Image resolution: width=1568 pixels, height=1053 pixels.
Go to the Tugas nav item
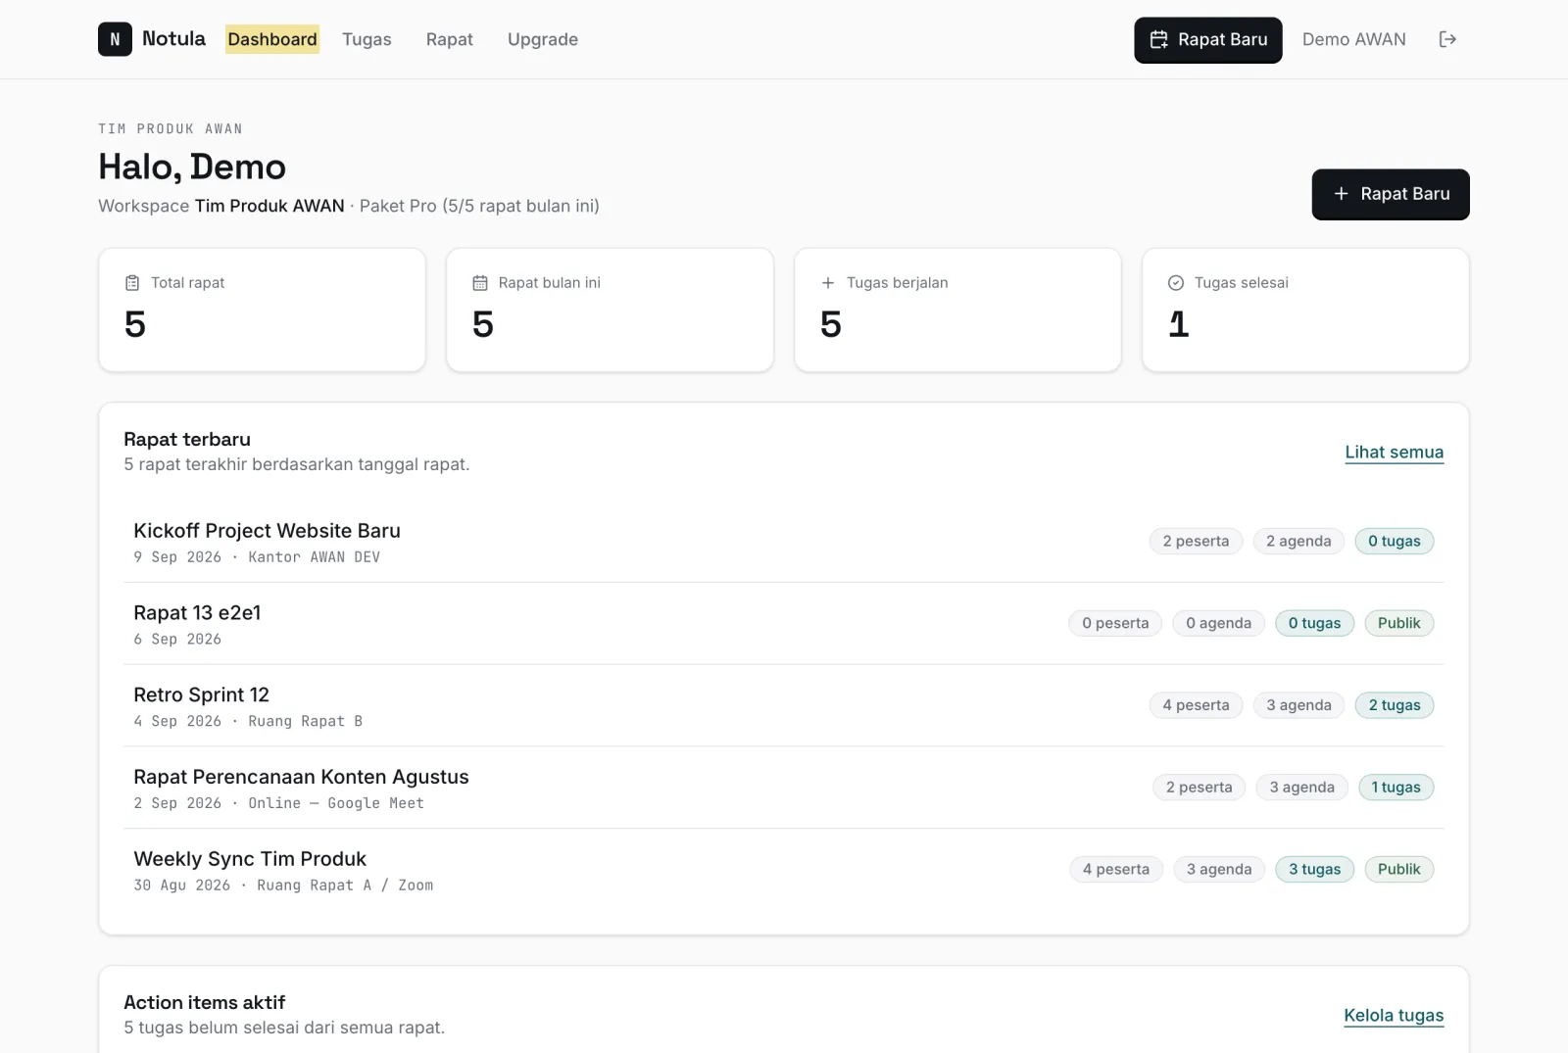point(367,39)
